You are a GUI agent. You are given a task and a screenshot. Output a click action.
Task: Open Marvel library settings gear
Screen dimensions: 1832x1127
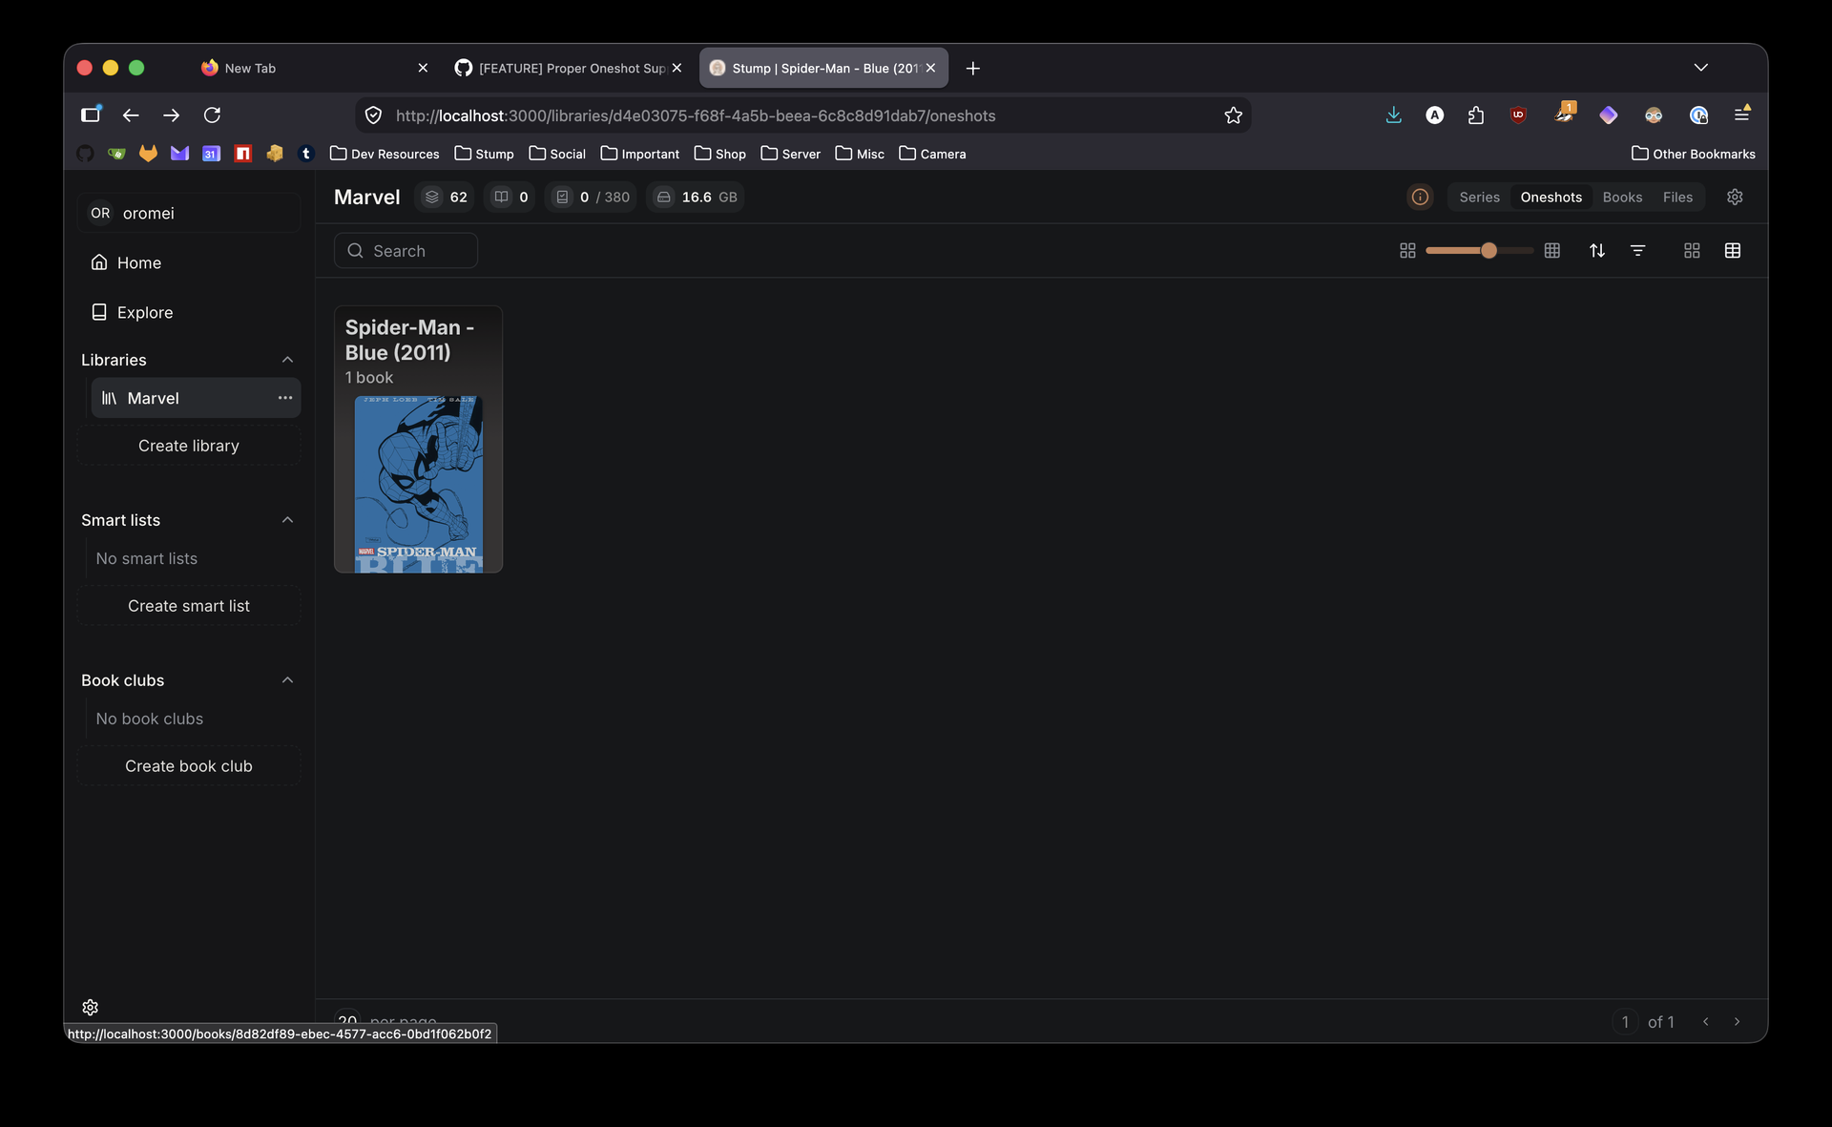click(1735, 197)
